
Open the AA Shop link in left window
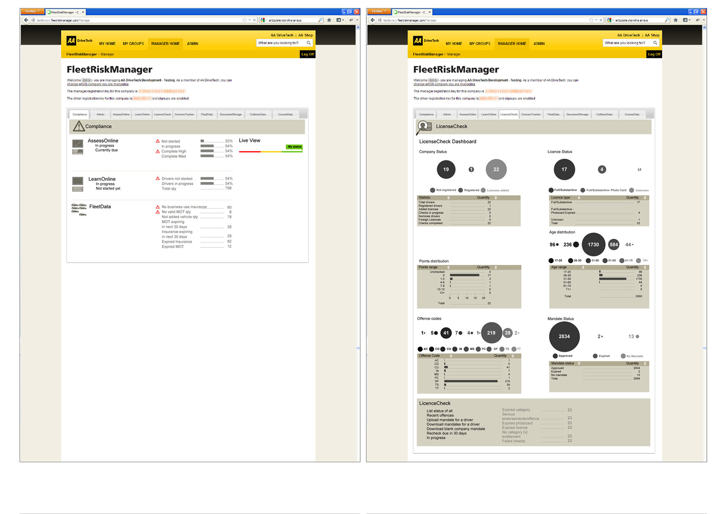[x=306, y=35]
